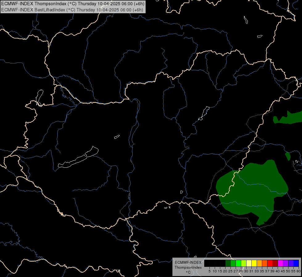Pick the blue 55–60 legend swatch
This screenshot has width=302, height=277.
pos(296,263)
